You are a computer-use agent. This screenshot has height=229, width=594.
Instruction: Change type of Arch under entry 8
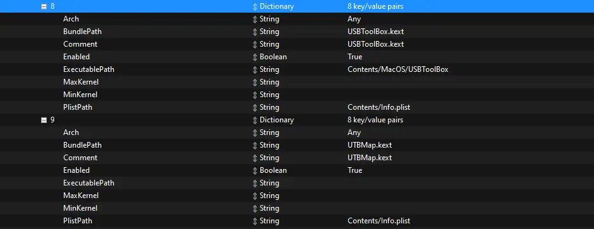pos(255,19)
